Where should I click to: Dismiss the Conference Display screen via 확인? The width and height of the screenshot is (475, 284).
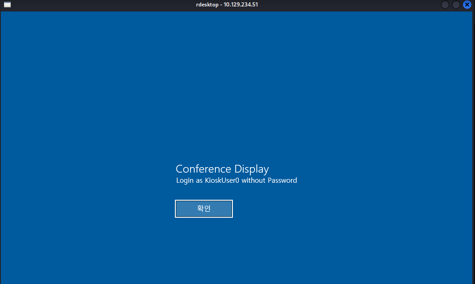[203, 209]
